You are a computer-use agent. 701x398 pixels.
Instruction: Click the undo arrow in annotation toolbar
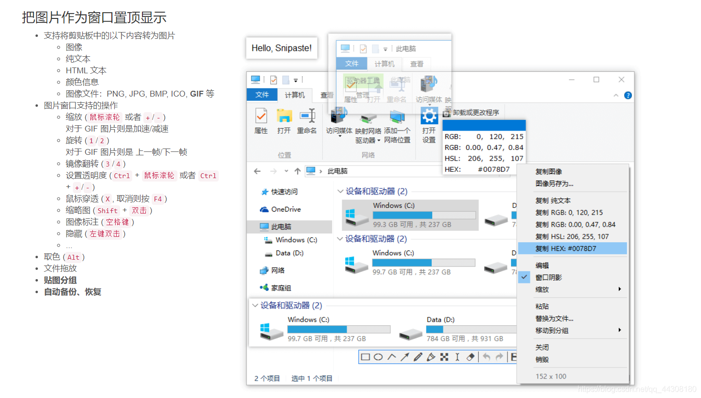coord(486,357)
